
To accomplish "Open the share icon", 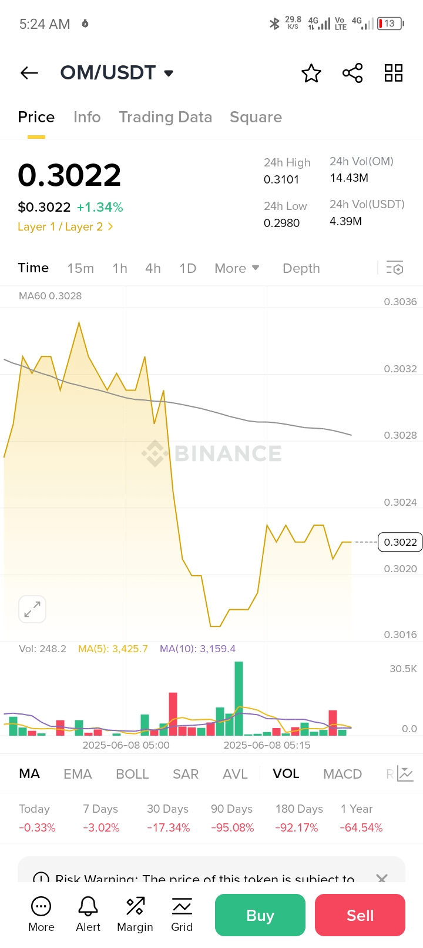I will [x=352, y=74].
